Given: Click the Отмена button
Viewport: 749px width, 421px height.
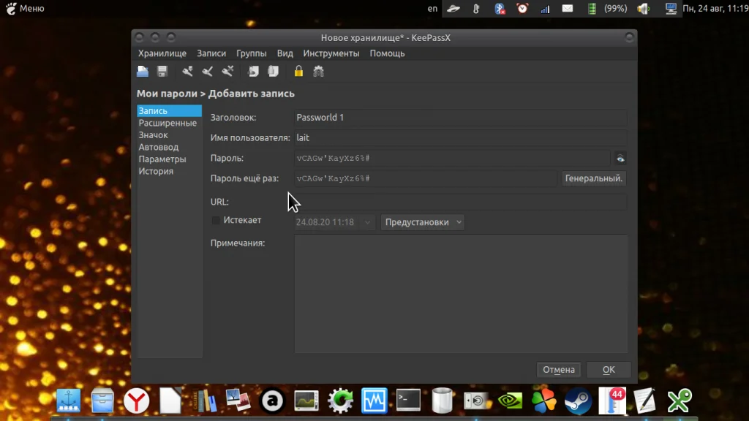Looking at the screenshot, I should pos(559,370).
